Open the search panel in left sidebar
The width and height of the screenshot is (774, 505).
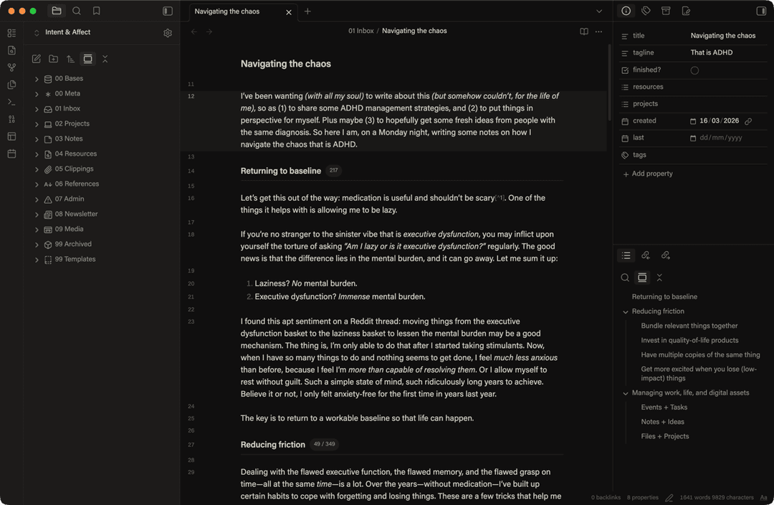(x=77, y=11)
